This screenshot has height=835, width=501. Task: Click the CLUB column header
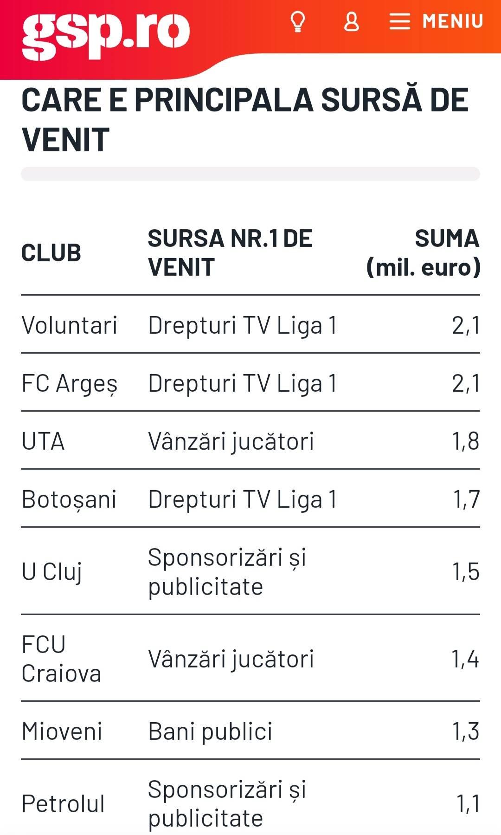point(51,253)
